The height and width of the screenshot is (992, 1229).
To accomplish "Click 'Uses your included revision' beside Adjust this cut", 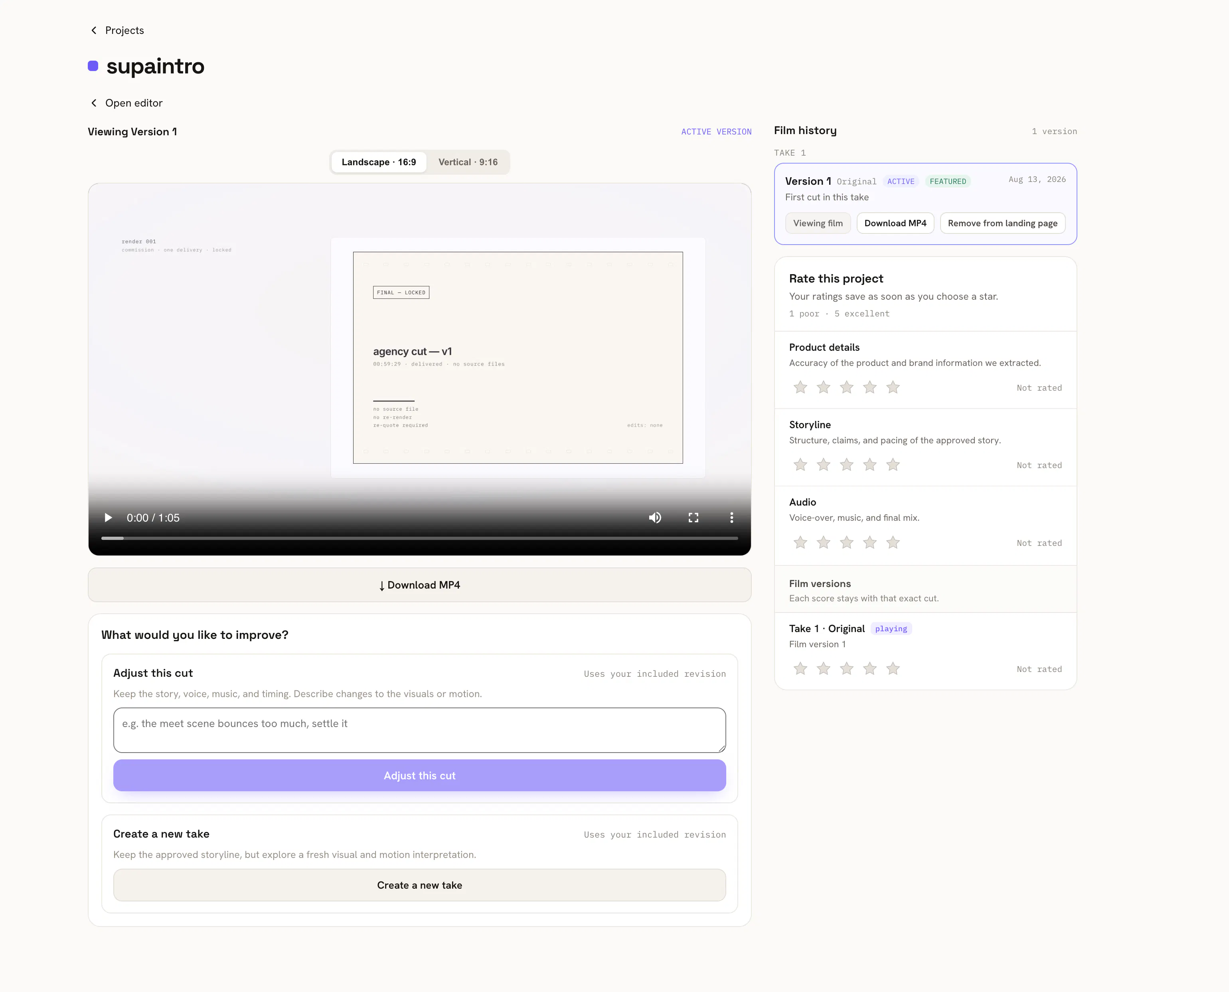I will pos(655,674).
